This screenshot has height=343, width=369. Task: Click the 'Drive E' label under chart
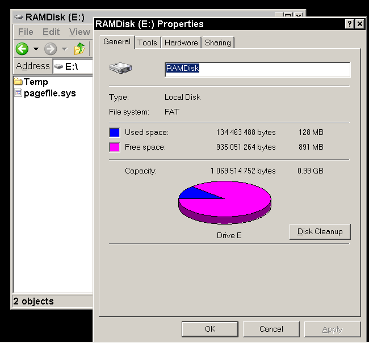coord(229,235)
